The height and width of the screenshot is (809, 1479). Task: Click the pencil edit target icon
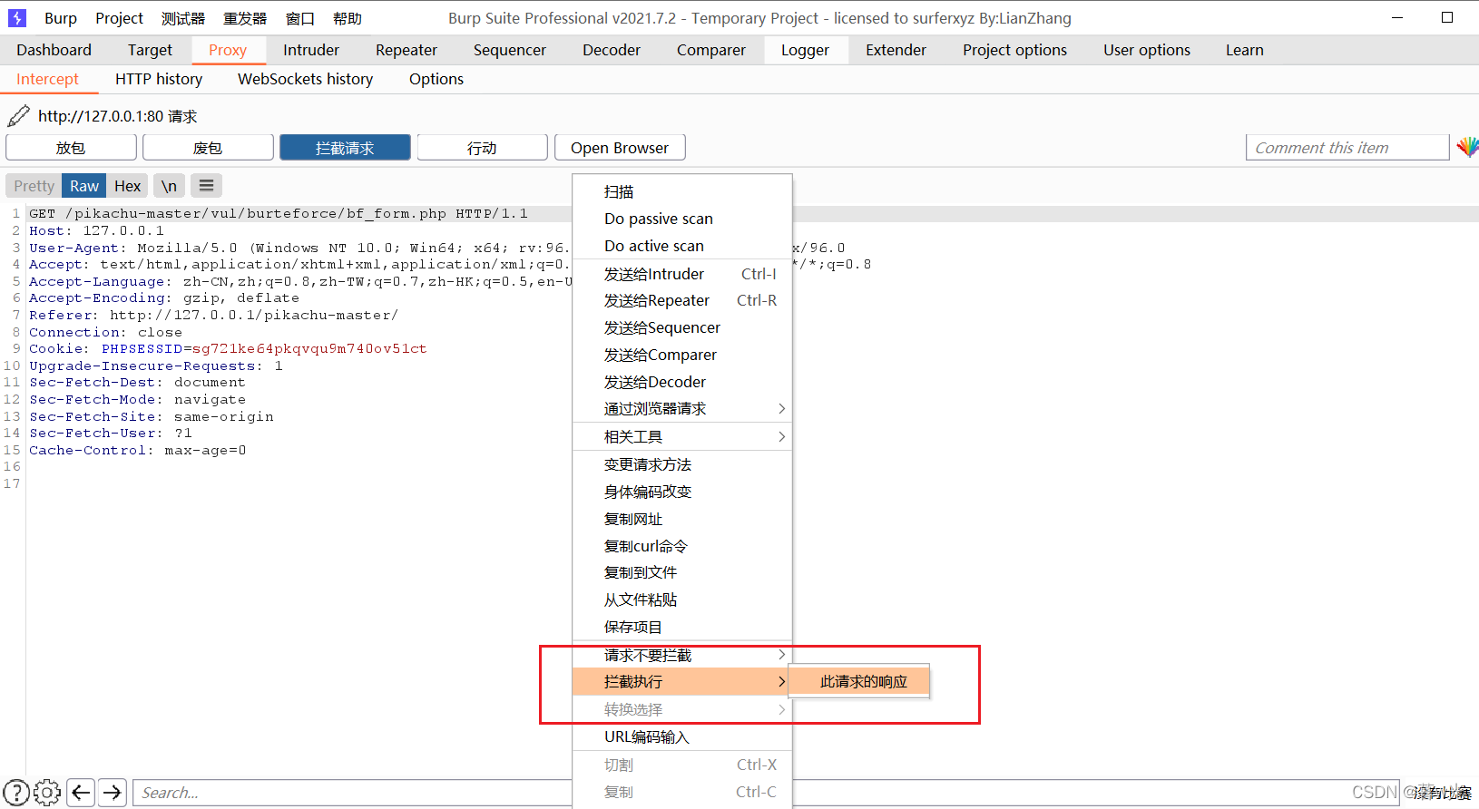18,116
